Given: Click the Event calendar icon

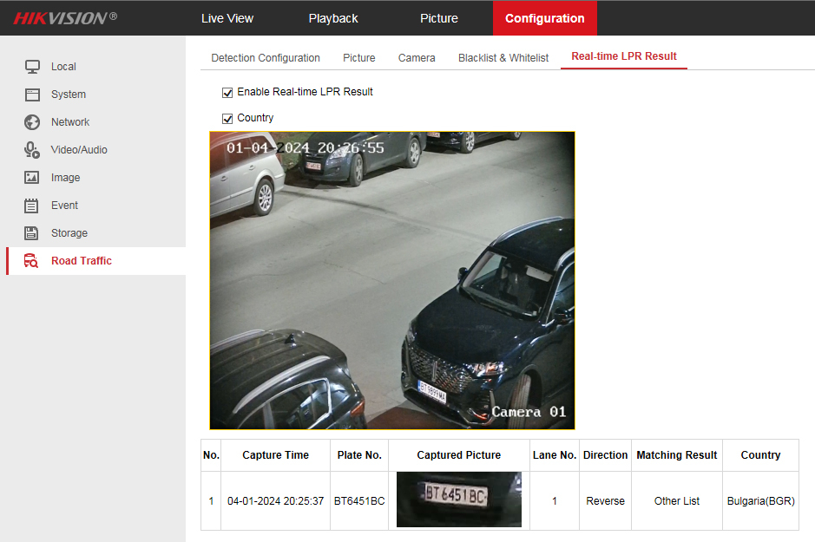Looking at the screenshot, I should [32, 206].
